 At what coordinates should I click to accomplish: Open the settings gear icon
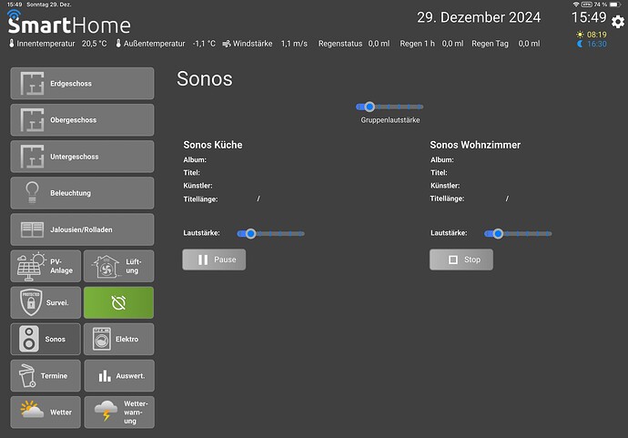pos(618,22)
